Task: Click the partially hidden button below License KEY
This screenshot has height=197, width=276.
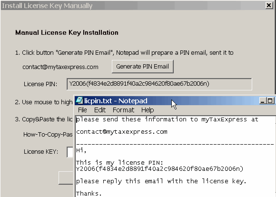Action: tap(66, 178)
